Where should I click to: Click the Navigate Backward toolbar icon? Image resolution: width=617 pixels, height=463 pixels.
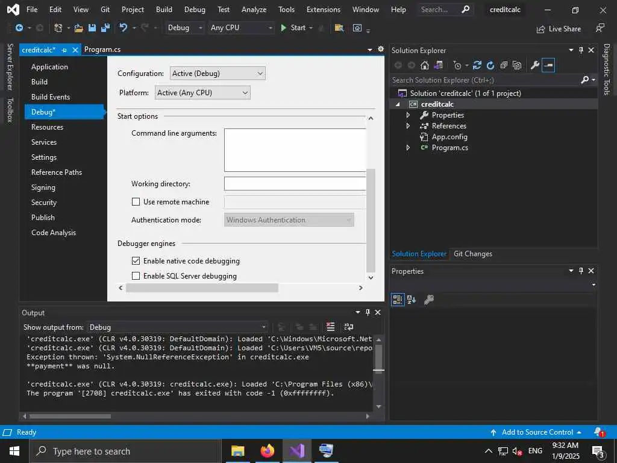[x=19, y=28]
